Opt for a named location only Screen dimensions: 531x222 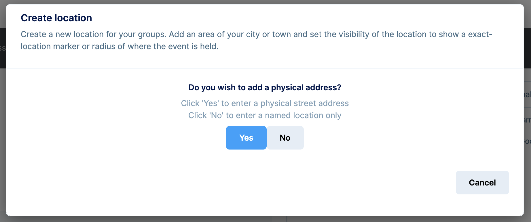285,138
